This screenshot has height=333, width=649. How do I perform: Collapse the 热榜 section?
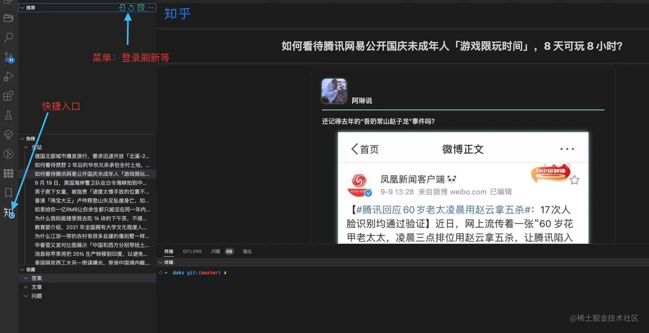pyautogui.click(x=22, y=139)
